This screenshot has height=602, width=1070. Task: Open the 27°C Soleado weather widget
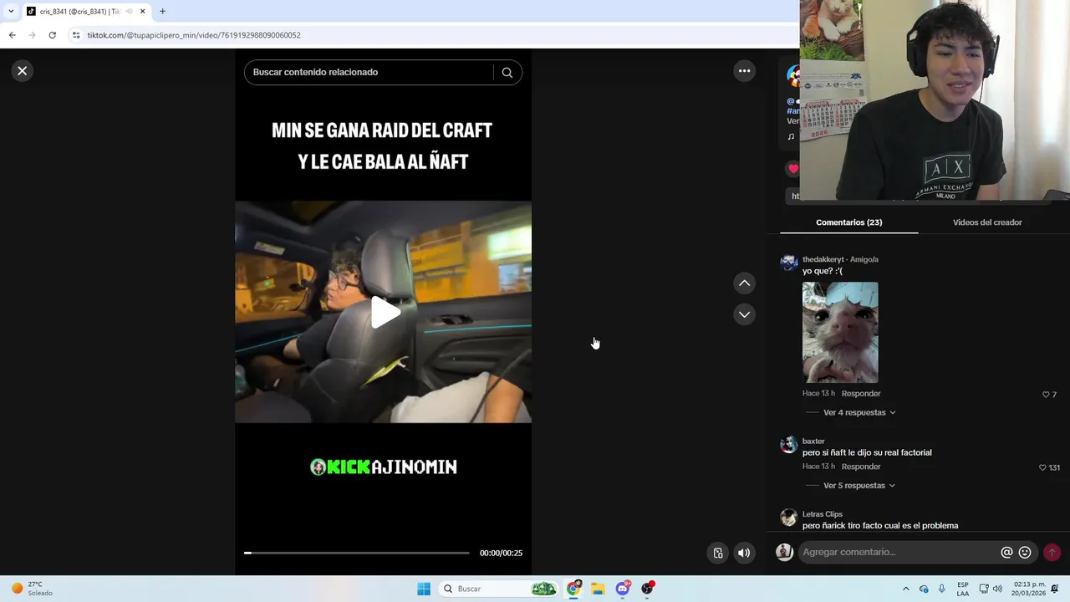tap(32, 589)
